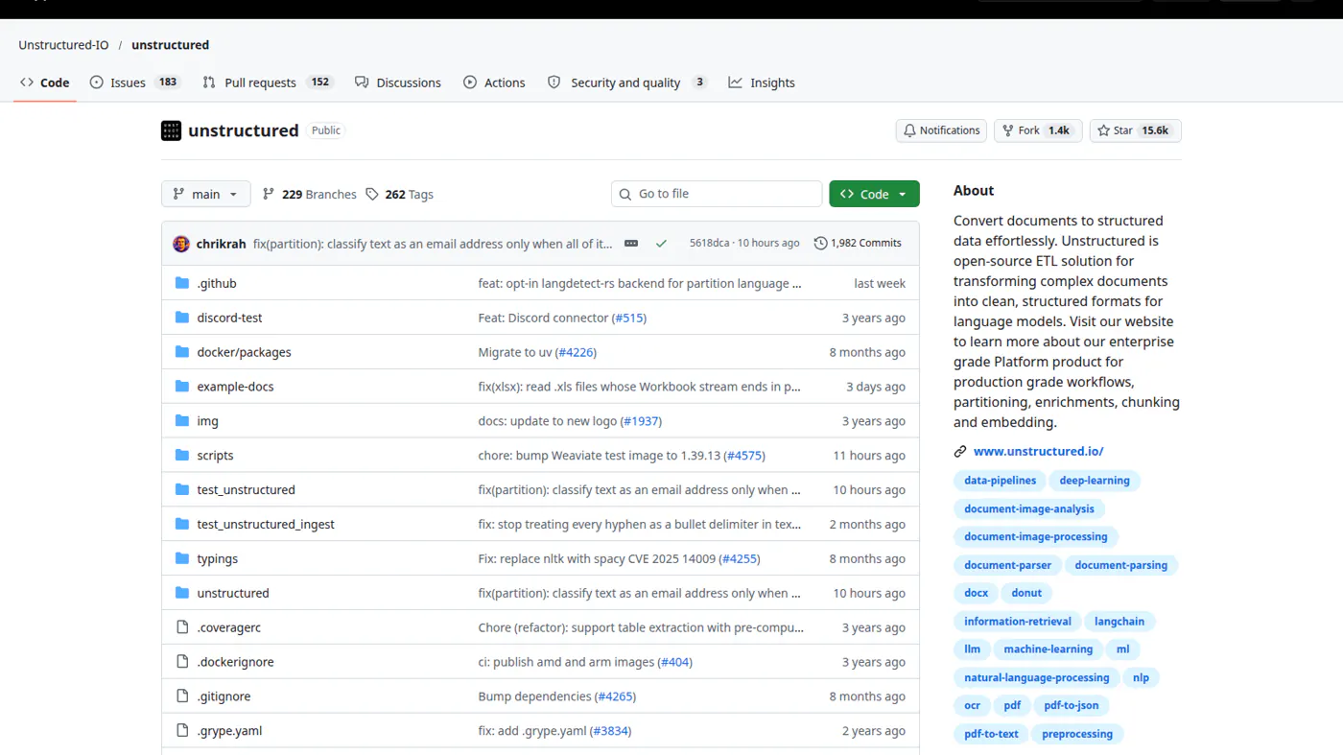Open the Security and quality tab
Viewport: 1343px width, 755px height.
click(627, 83)
